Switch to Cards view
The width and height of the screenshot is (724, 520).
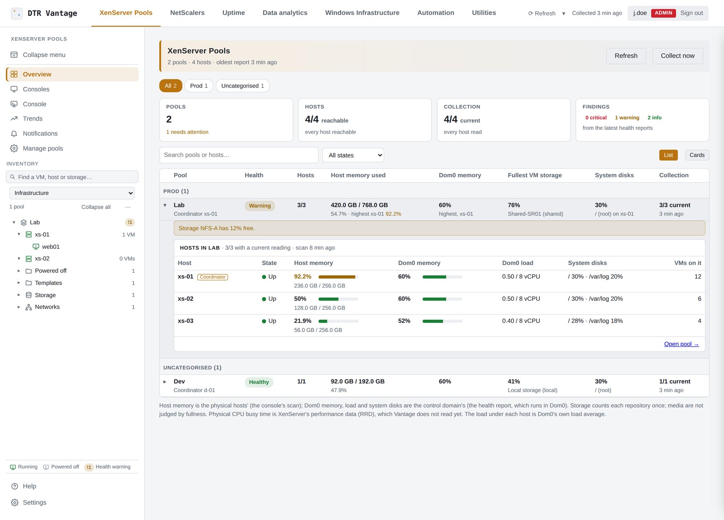(697, 155)
